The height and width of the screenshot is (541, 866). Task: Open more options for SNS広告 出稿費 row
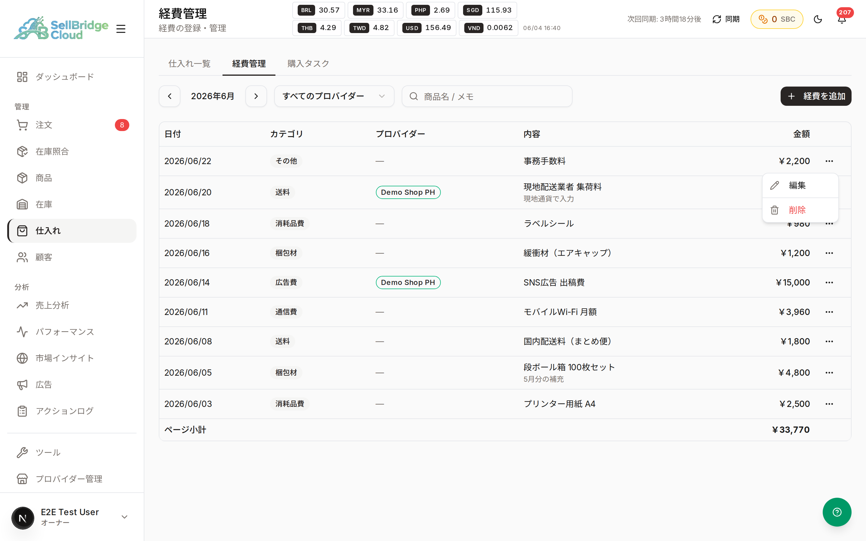[x=829, y=282]
